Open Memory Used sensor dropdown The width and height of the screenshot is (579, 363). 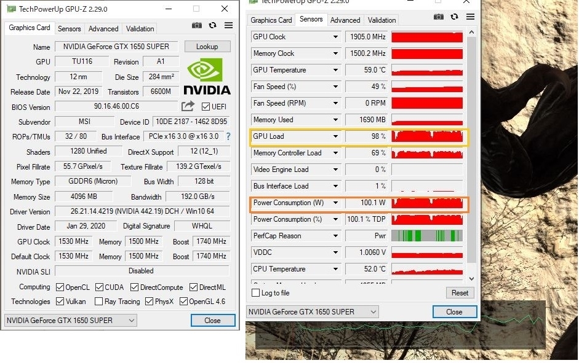(335, 120)
